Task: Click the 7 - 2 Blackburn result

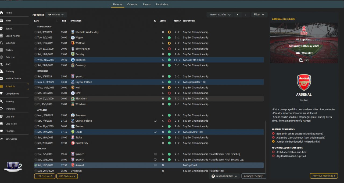Action: 177,99
